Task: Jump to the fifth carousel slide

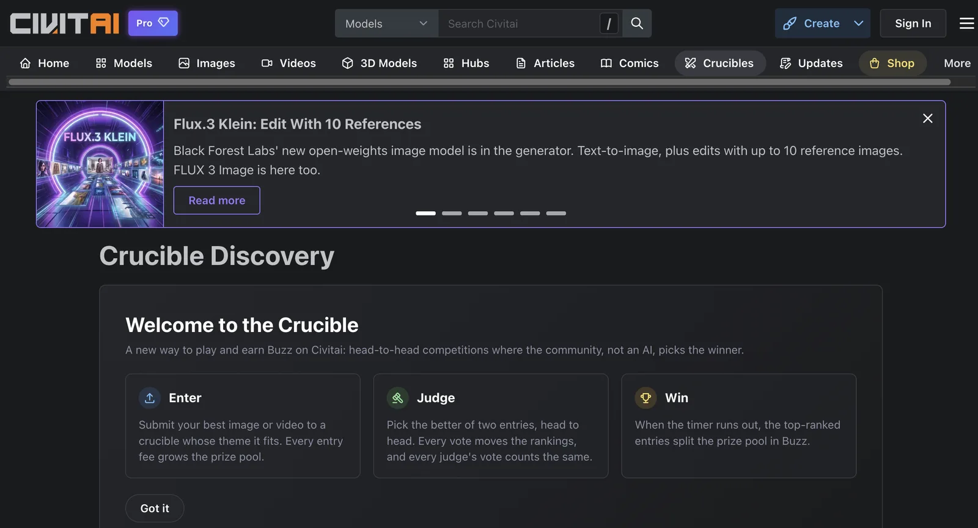Action: (x=530, y=213)
